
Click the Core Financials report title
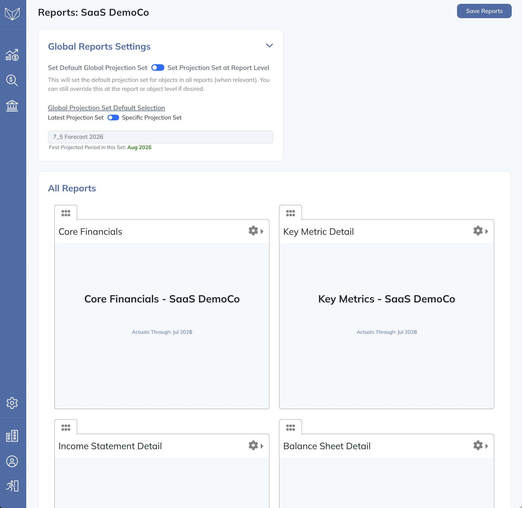[x=90, y=232]
